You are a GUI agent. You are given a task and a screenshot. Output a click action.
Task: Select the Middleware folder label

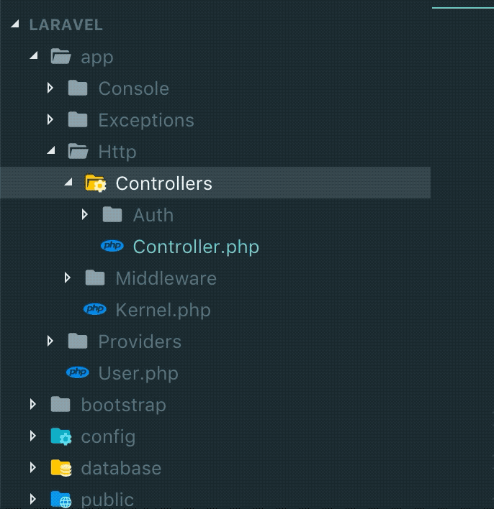coord(166,278)
